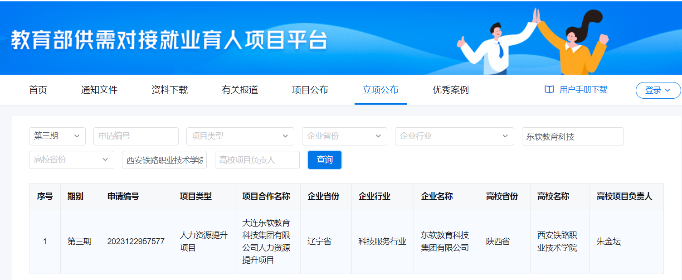Switch to the 项目公布 tab
The width and height of the screenshot is (682, 280).
[310, 90]
